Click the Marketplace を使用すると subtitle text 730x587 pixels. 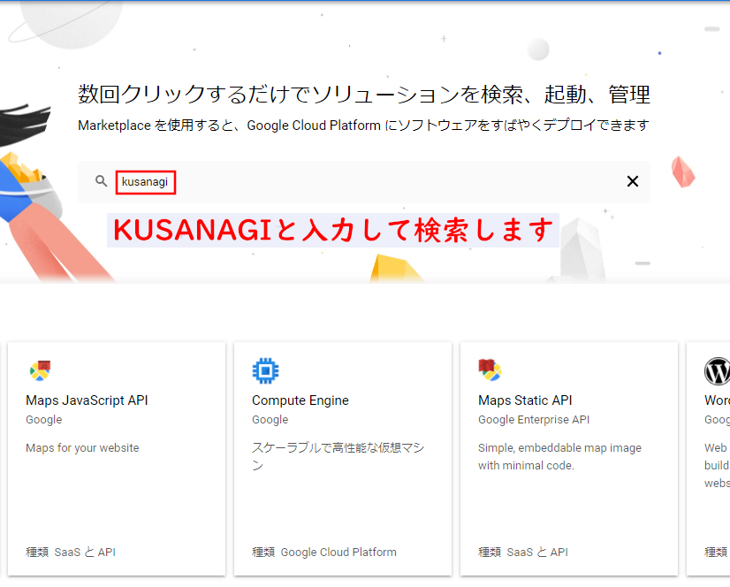[x=363, y=126]
